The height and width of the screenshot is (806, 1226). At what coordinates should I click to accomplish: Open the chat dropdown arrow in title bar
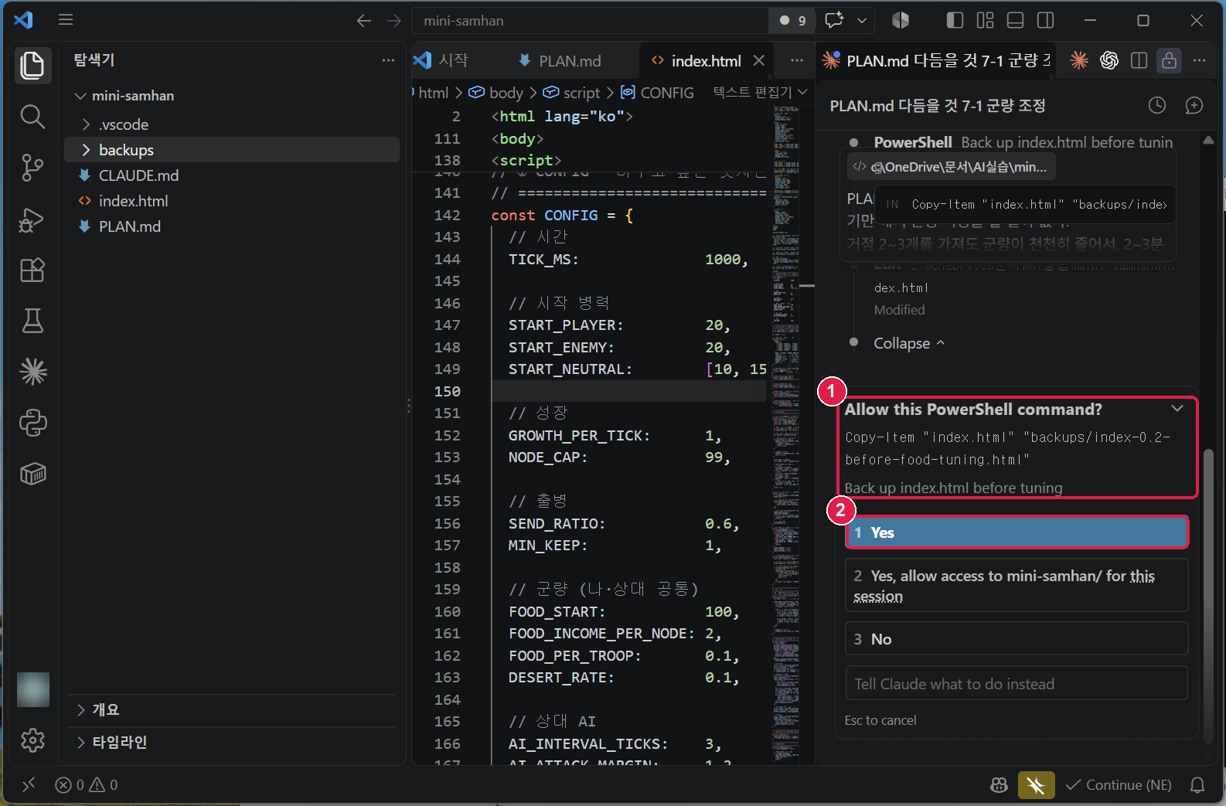point(862,20)
